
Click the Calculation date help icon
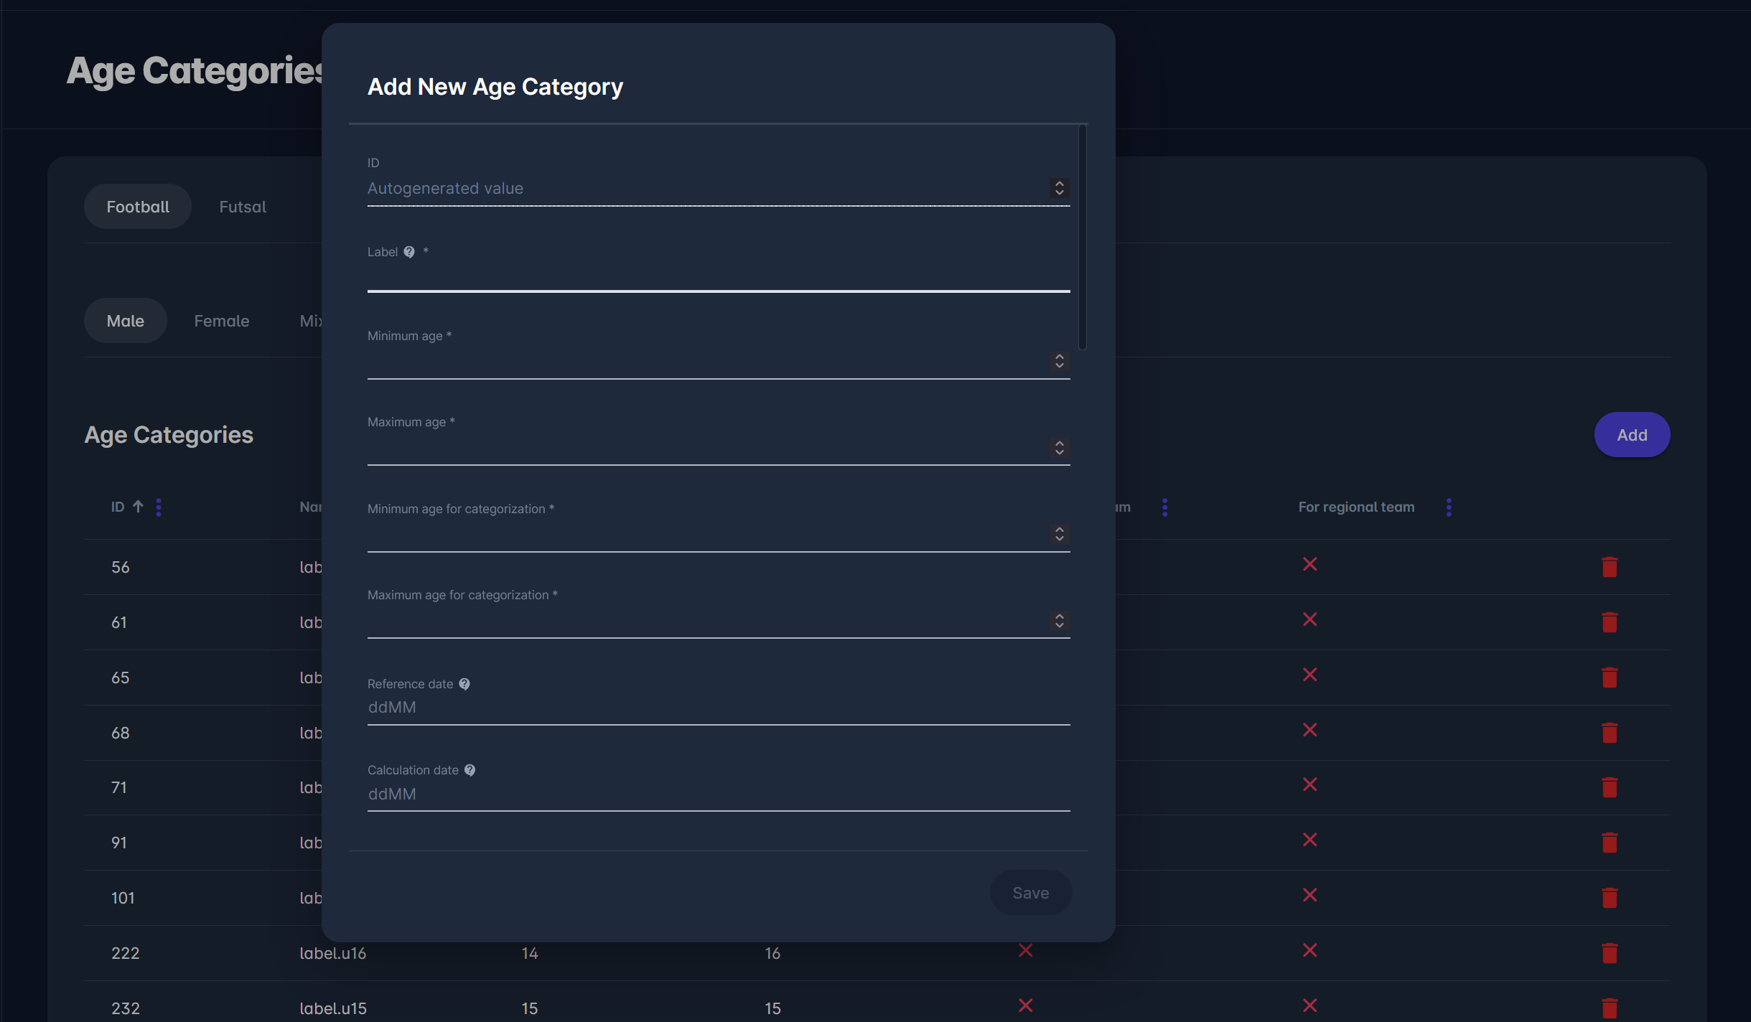tap(470, 770)
